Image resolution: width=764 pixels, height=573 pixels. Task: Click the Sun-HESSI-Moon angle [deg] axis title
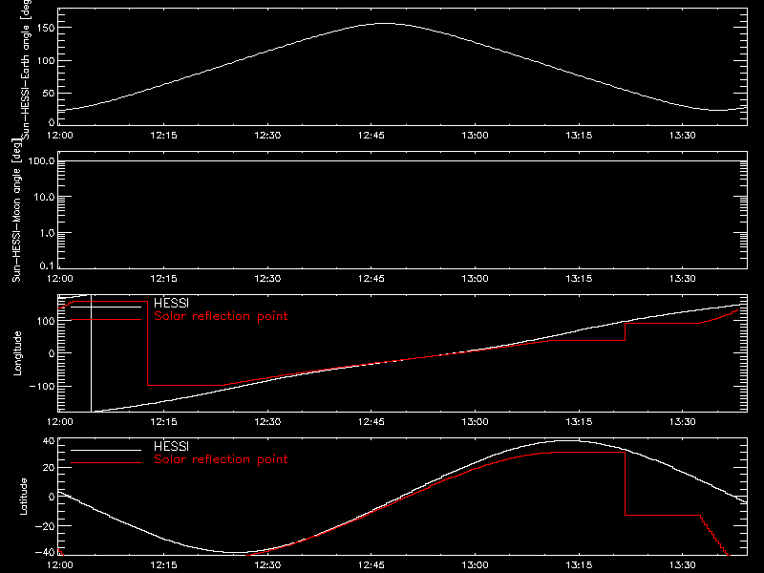coord(16,210)
